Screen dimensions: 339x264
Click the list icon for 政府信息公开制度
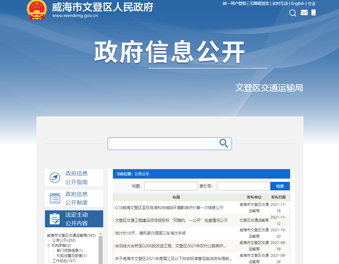pyautogui.click(x=55, y=198)
